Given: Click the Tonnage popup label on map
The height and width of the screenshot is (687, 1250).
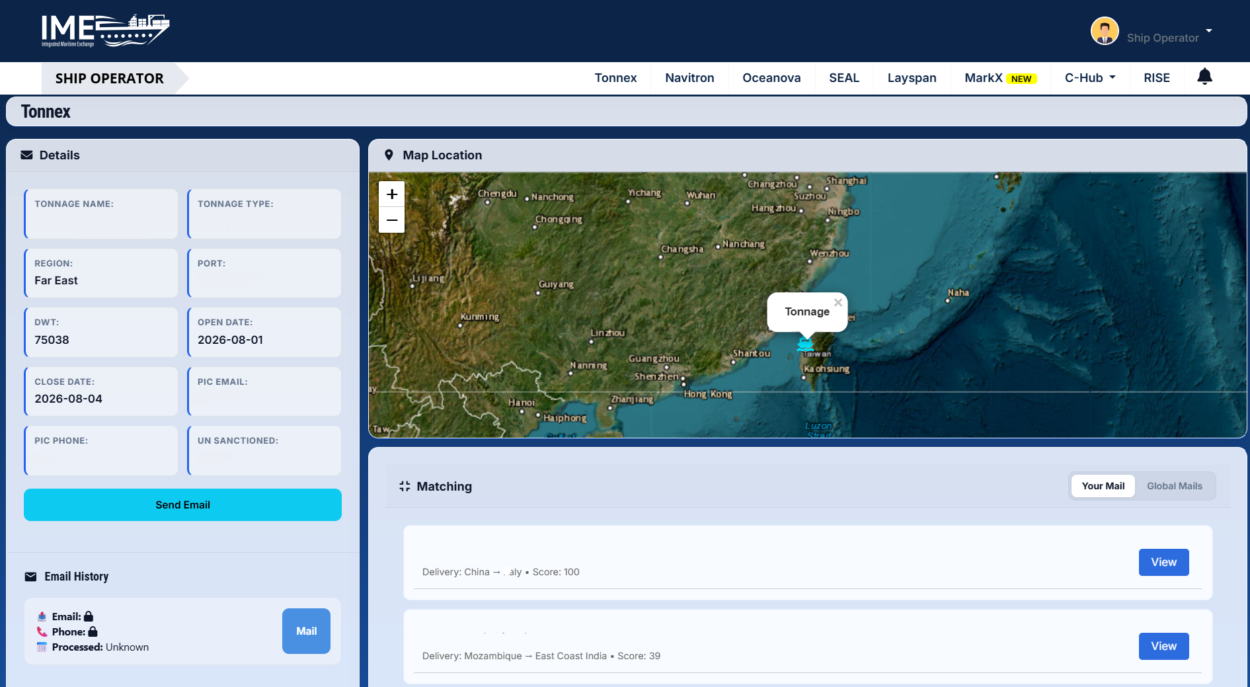Looking at the screenshot, I should (x=807, y=311).
